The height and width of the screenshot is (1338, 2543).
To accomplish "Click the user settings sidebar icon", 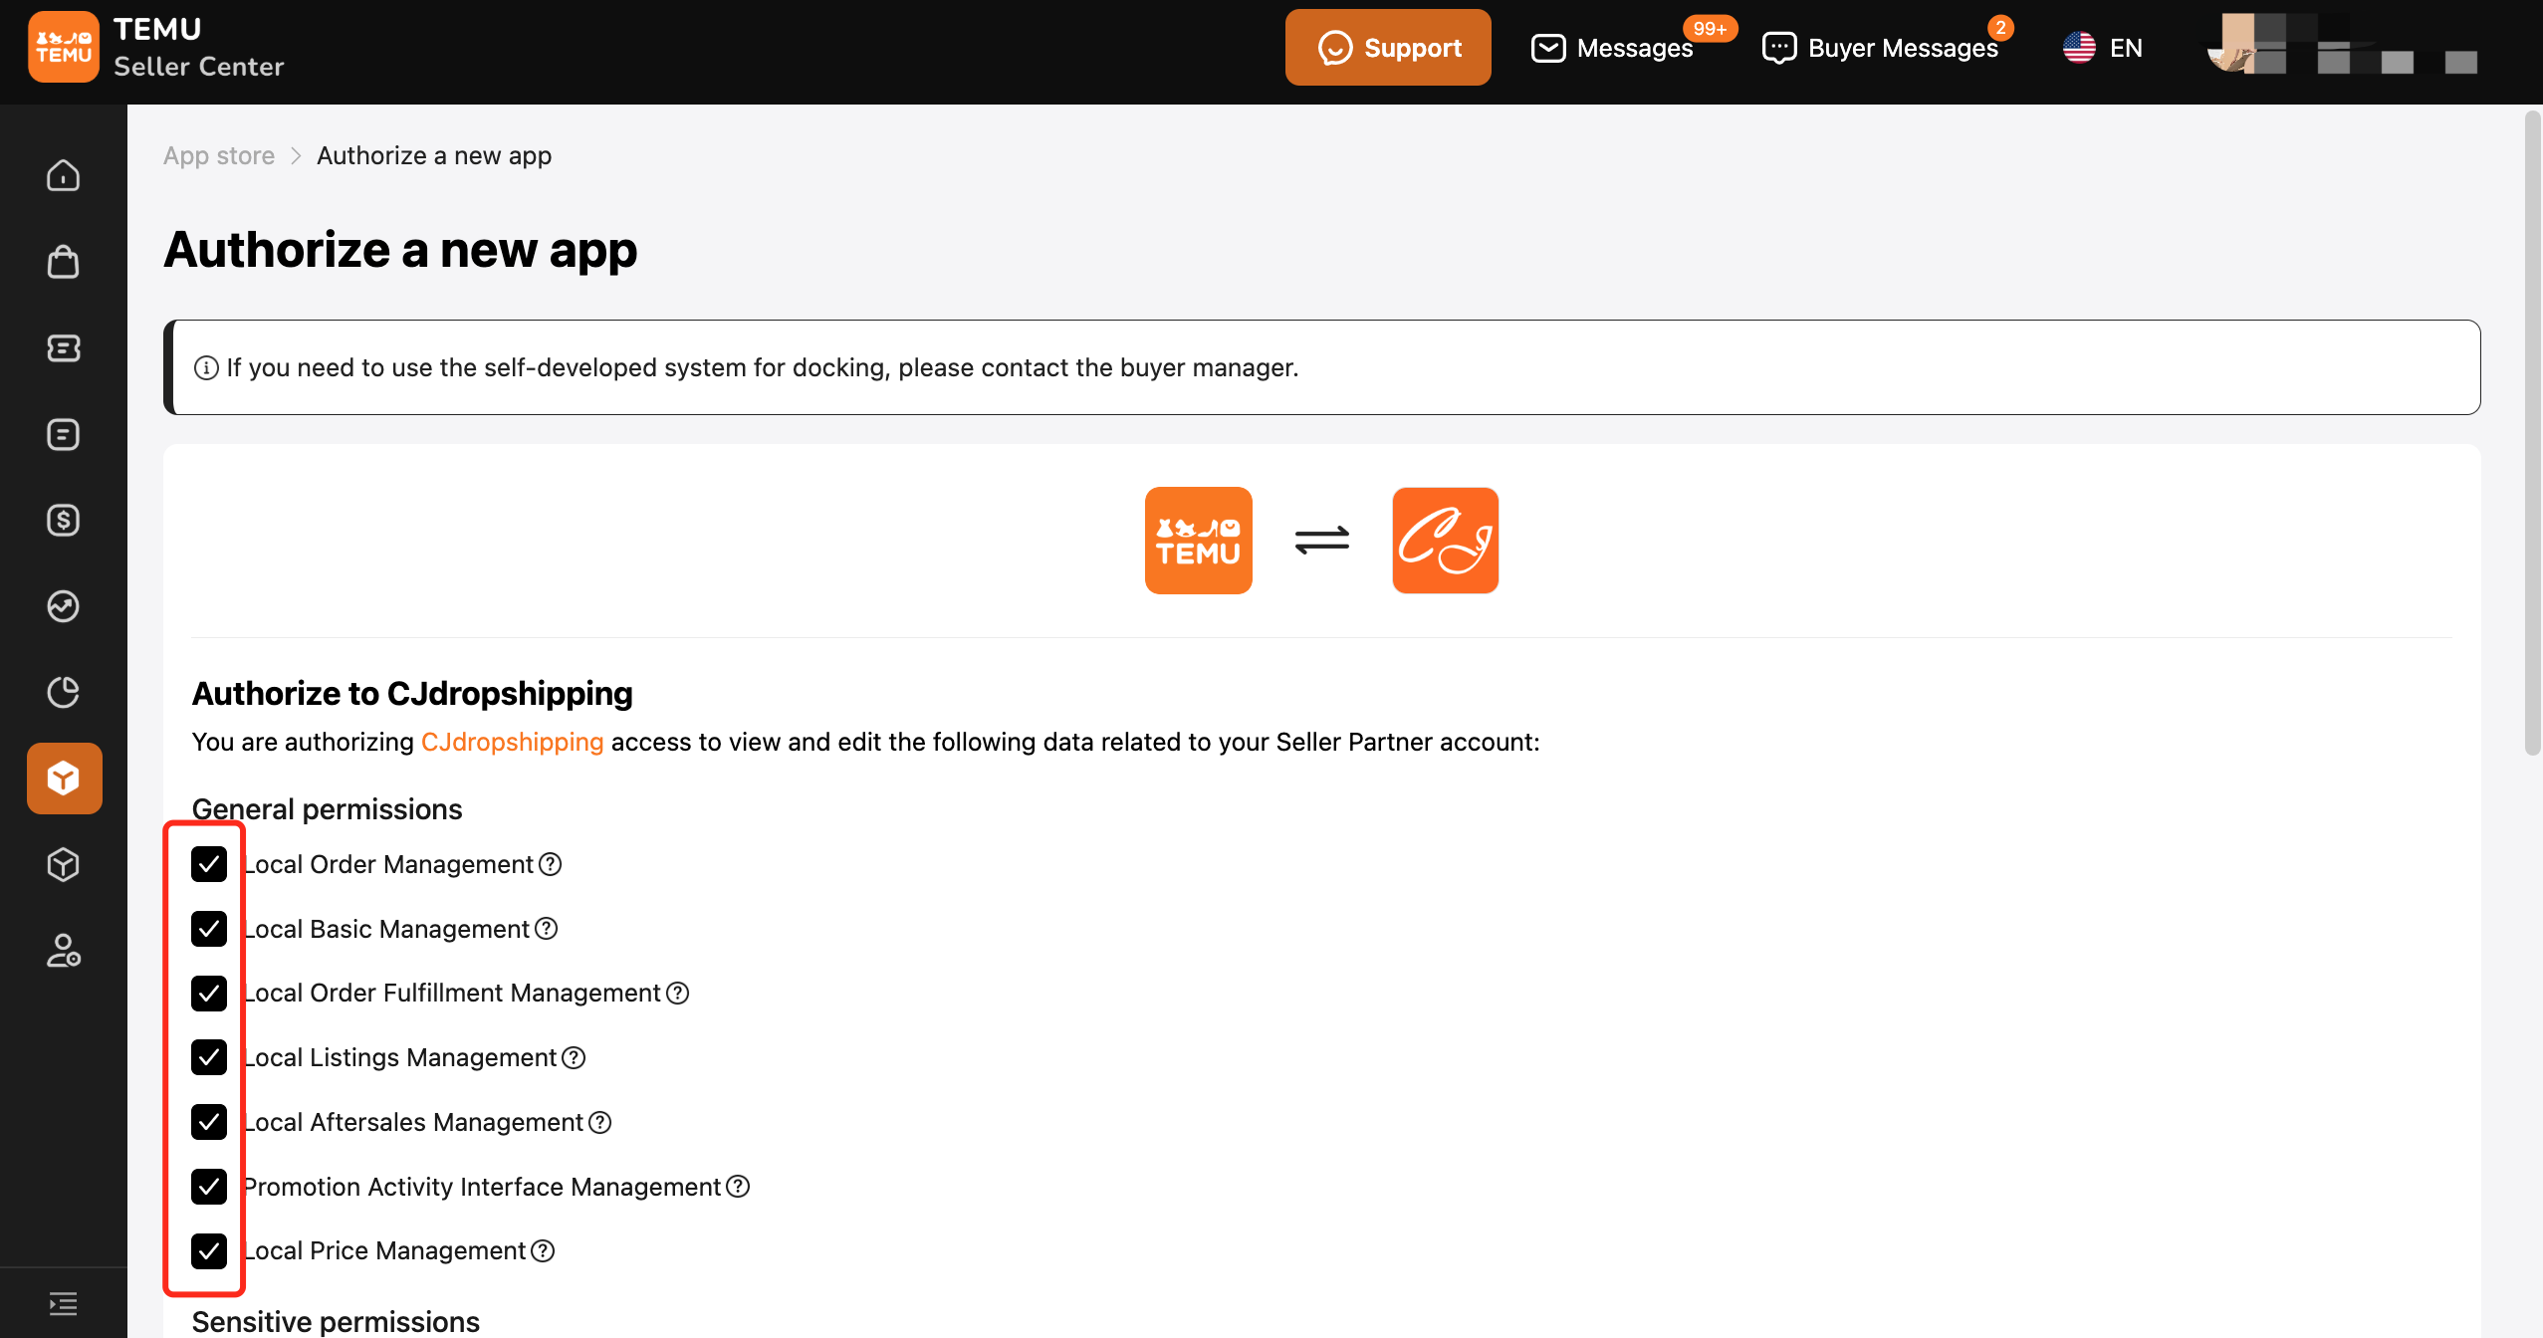I will tap(63, 951).
